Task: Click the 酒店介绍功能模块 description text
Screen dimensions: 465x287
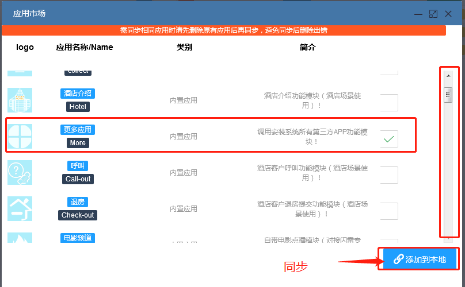Action: click(312, 100)
